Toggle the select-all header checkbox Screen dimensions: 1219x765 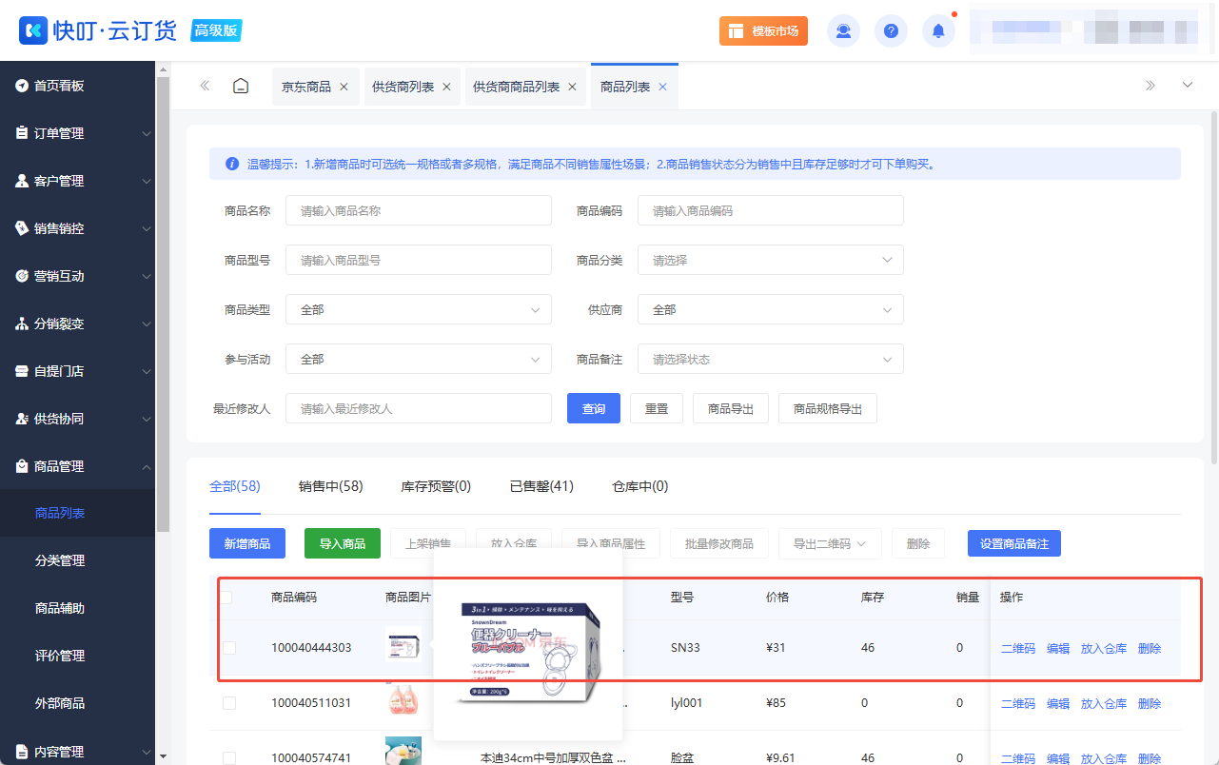pos(226,598)
